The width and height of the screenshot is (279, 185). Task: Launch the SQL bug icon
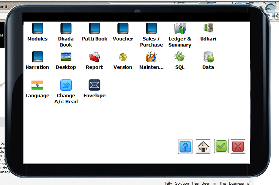[180, 57]
